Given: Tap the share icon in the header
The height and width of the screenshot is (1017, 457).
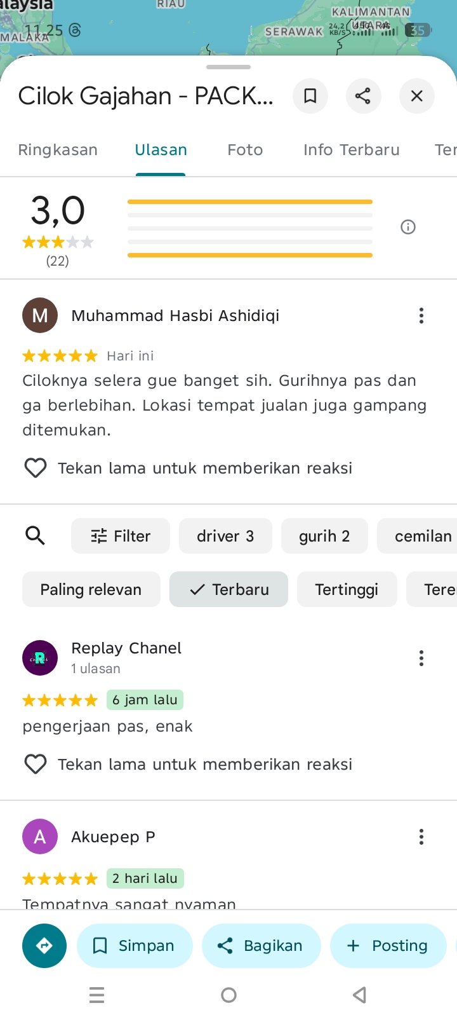Looking at the screenshot, I should [363, 96].
